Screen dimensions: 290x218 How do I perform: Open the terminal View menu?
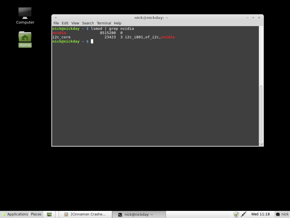pos(75,23)
